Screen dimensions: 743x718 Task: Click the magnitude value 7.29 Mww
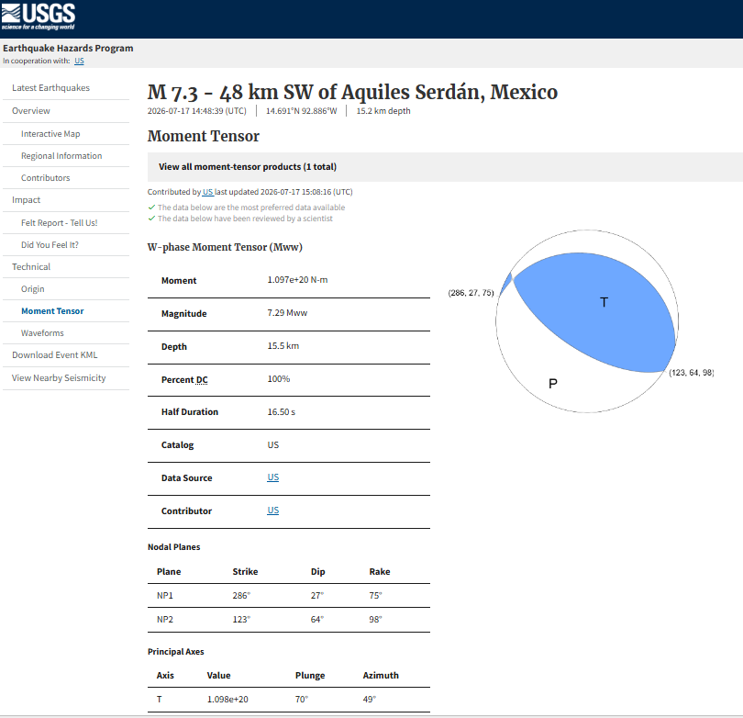[287, 313]
